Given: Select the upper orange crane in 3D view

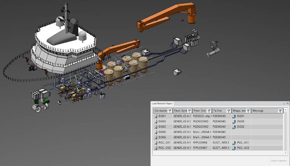Looking at the screenshot, I should (x=166, y=16).
